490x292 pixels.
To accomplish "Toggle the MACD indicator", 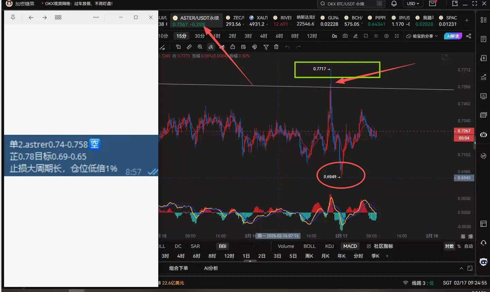I will pyautogui.click(x=350, y=246).
